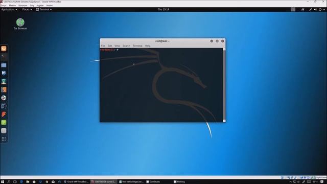Open the red feather-like dock icon

pyautogui.click(x=4, y=114)
